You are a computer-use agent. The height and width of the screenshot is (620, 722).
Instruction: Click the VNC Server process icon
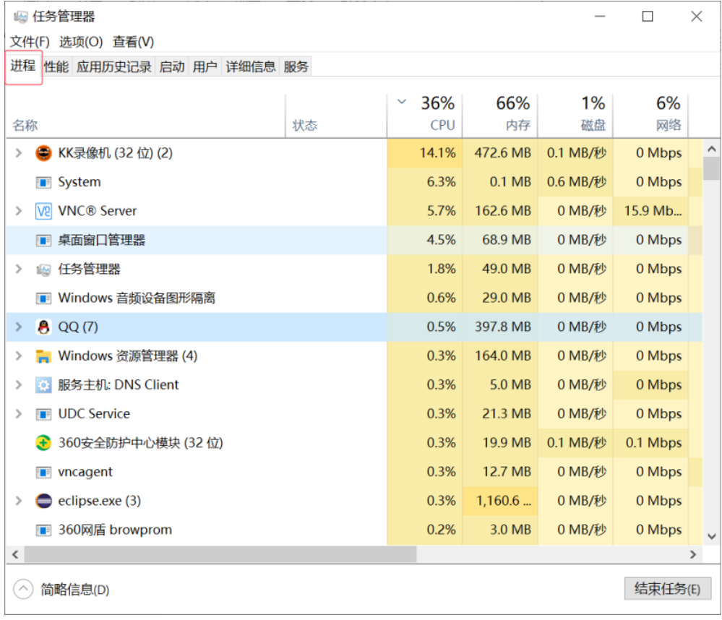(x=43, y=211)
